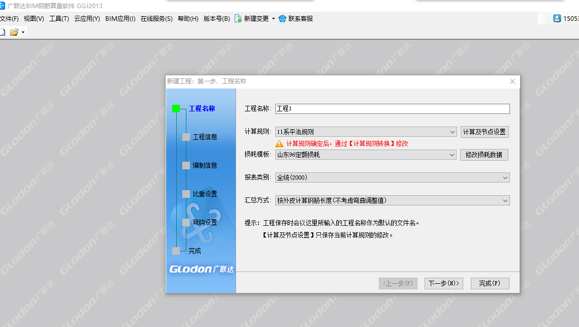Select the 工程名称 wizard step
579x327 pixels.
[202, 108]
